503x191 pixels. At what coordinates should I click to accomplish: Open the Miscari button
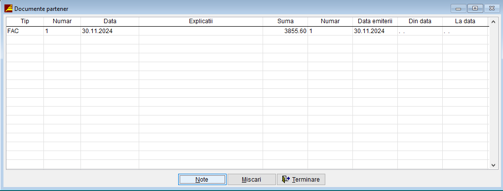point(252,180)
